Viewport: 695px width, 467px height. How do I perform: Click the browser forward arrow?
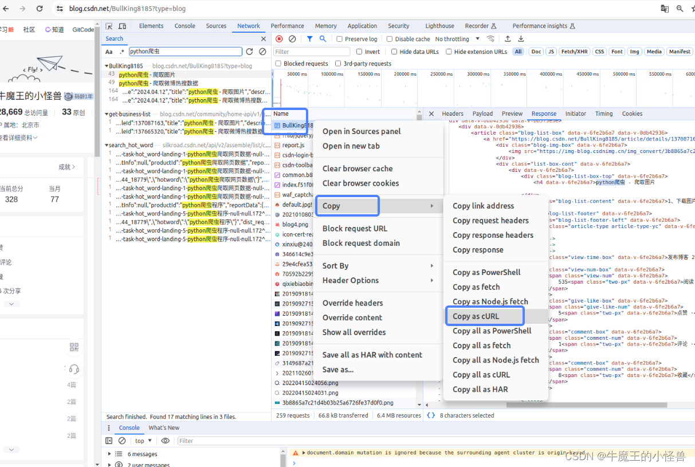(22, 9)
